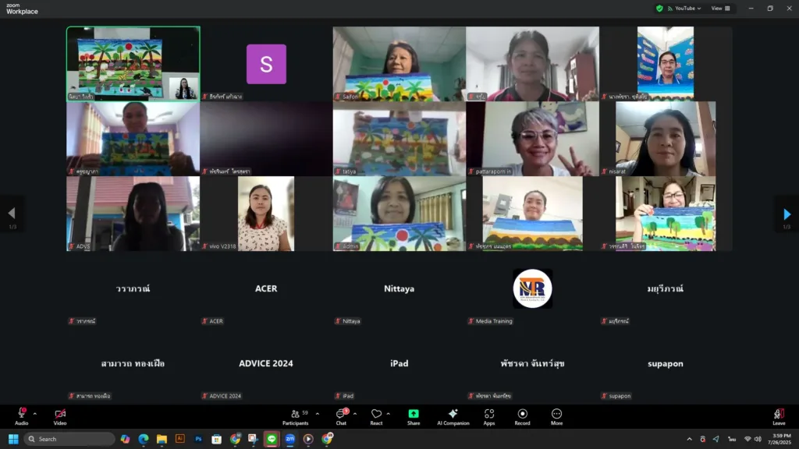
Task: Select the pattaraporn in video tile
Action: pyautogui.click(x=533, y=139)
